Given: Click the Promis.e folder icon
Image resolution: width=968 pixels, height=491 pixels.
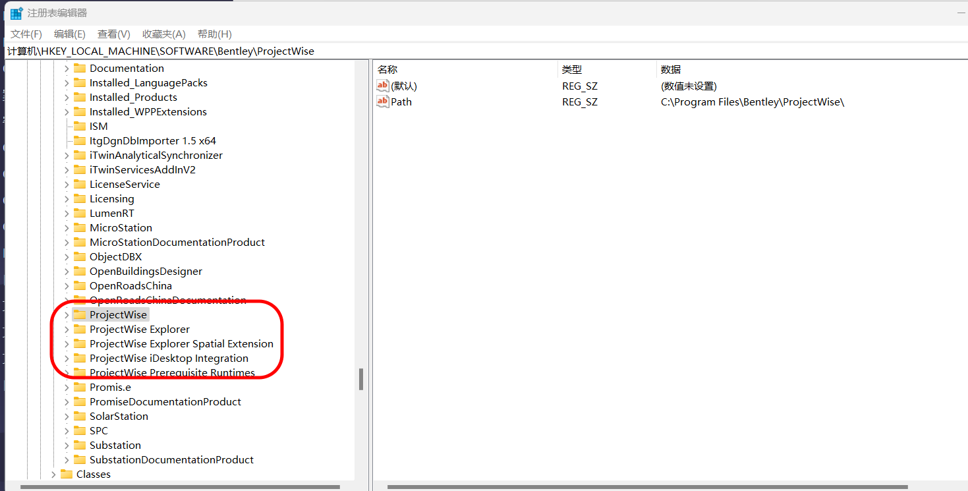Looking at the screenshot, I should coord(80,387).
